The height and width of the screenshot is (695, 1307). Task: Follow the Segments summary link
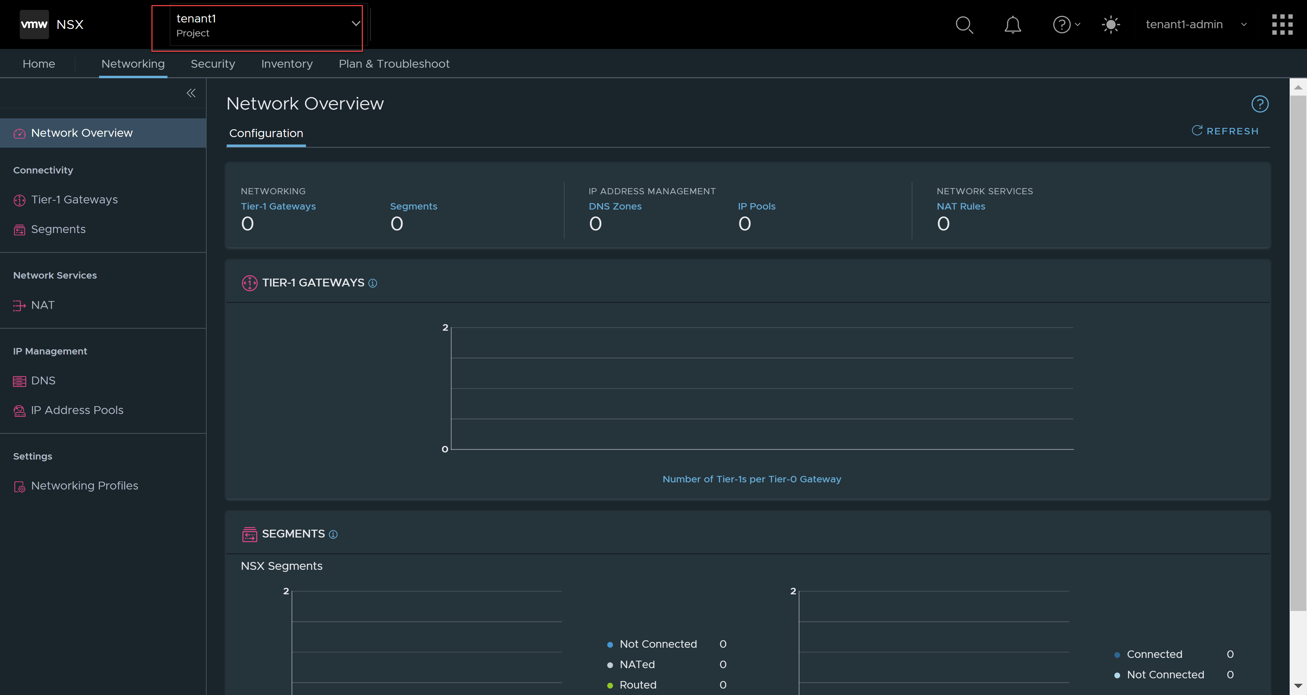tap(414, 206)
